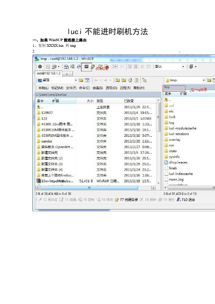Click the local root directory icon
The image size is (215, 304).
tap(124, 80)
